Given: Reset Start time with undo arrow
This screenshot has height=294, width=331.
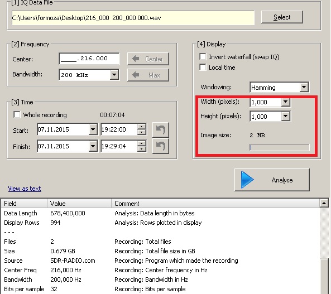Looking at the screenshot, I should (161, 129).
